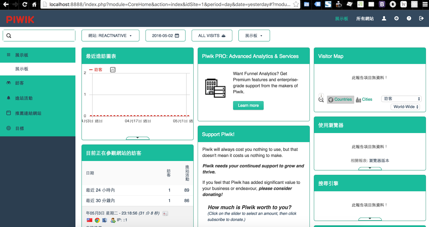
Task: Open the 進站活動 sidebar menu
Action: pos(38,98)
